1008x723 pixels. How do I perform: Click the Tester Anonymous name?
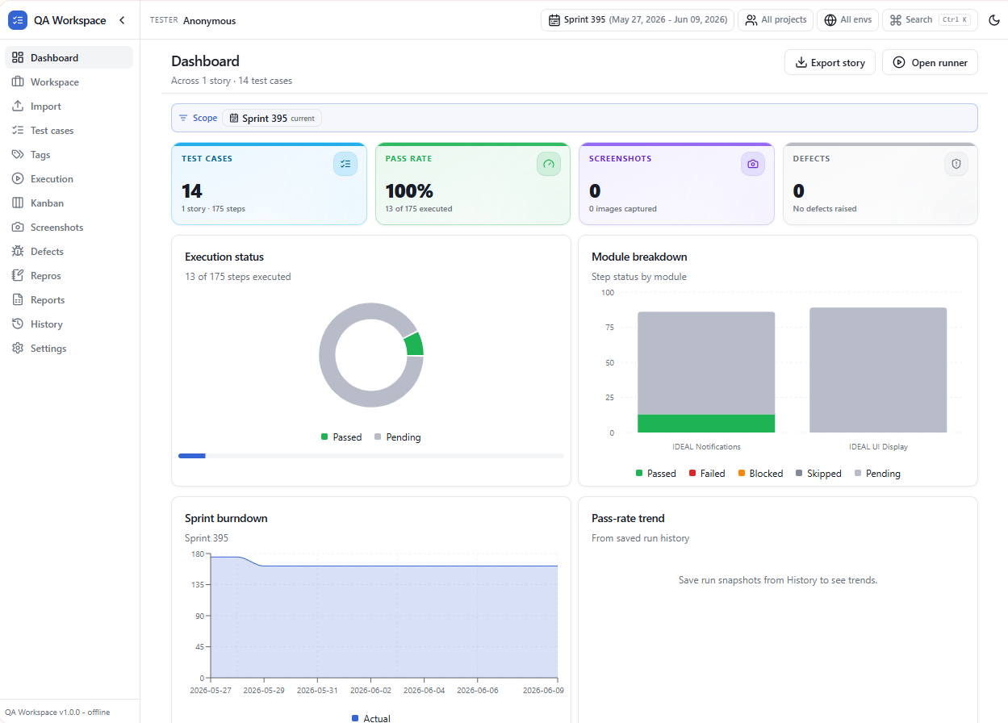[209, 21]
